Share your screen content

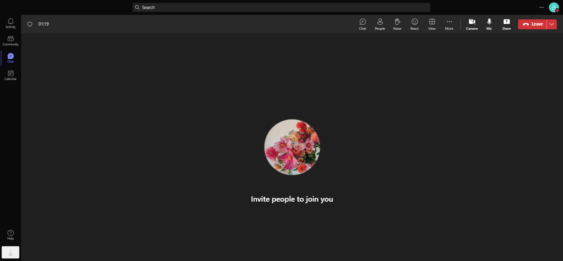tap(507, 24)
